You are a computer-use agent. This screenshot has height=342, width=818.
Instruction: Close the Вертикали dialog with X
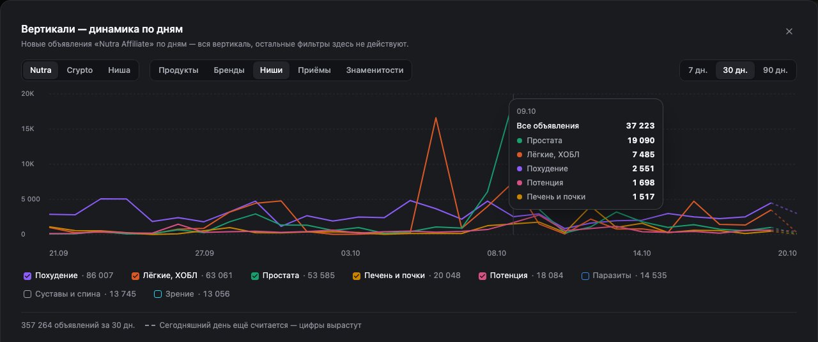tap(789, 31)
